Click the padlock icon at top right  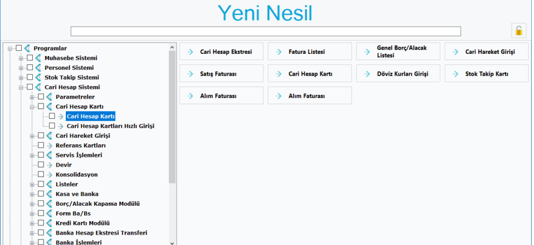pos(519,30)
